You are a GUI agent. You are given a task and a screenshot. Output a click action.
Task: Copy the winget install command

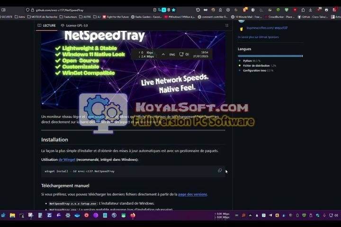[220, 171]
